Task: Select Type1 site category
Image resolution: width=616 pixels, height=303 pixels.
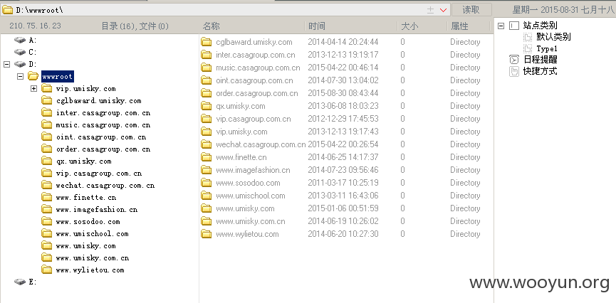Action: pos(547,49)
